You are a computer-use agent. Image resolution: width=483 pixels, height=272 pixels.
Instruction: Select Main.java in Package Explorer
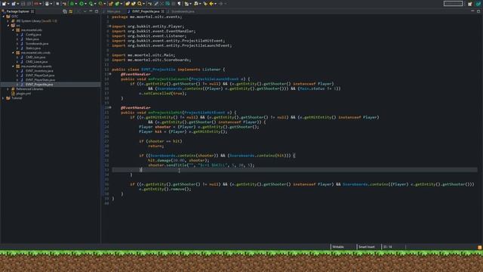point(32,39)
